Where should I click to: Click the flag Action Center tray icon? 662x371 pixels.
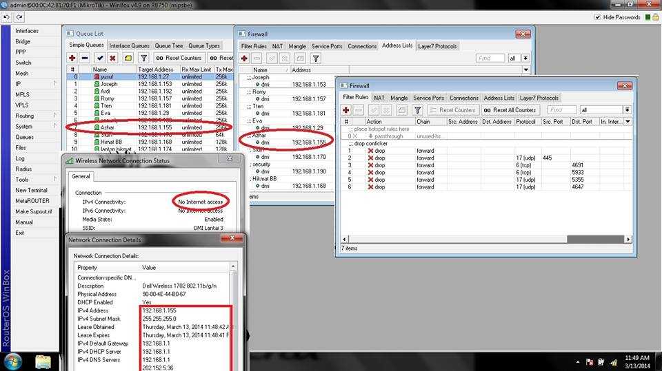pyautogui.click(x=590, y=362)
